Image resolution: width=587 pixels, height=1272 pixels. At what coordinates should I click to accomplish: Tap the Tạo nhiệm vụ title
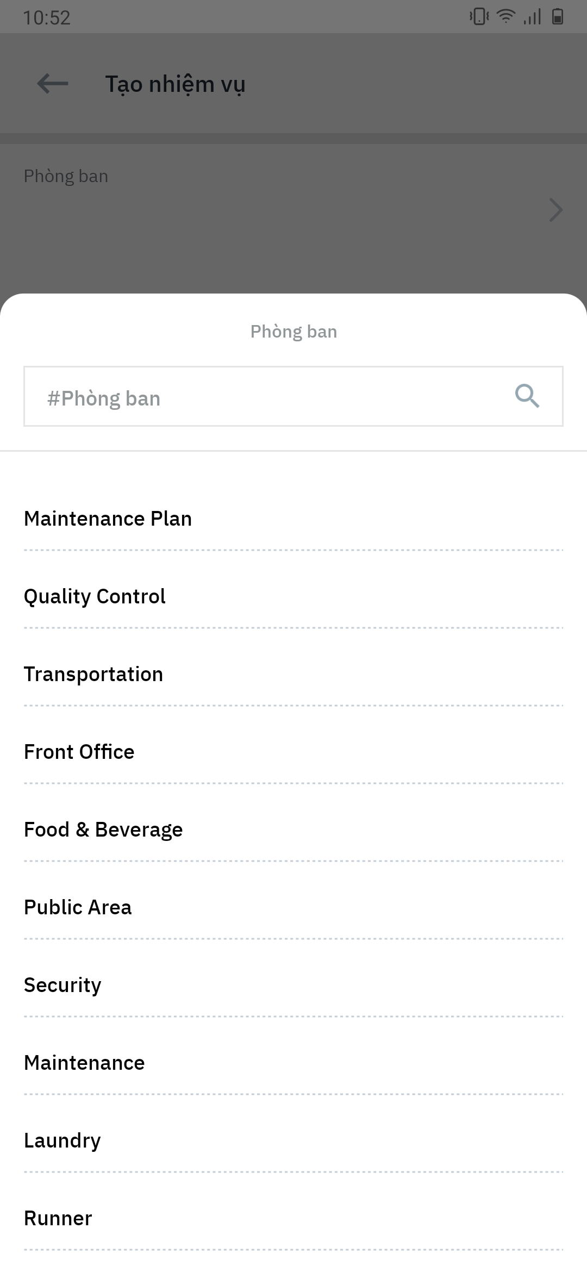point(175,84)
